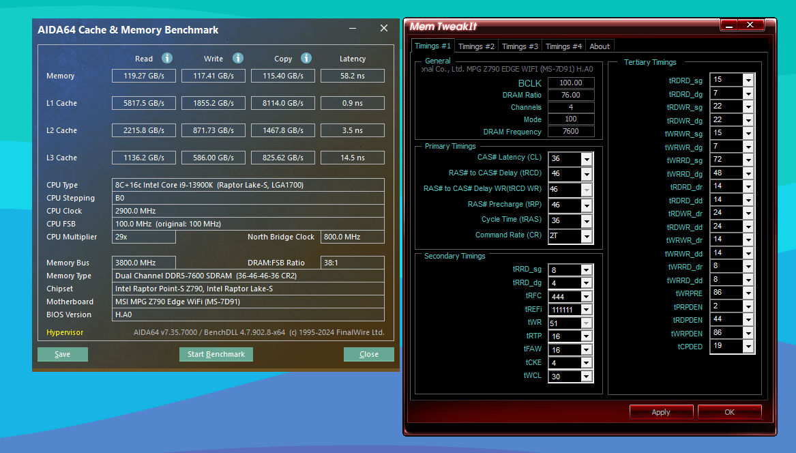Switch to the Timings #3 tab

(x=520, y=46)
